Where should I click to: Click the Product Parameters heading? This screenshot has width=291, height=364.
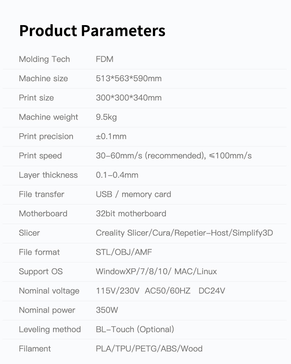(92, 31)
